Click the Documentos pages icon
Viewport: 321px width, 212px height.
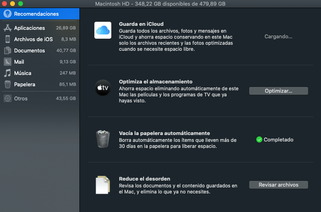pos(8,50)
